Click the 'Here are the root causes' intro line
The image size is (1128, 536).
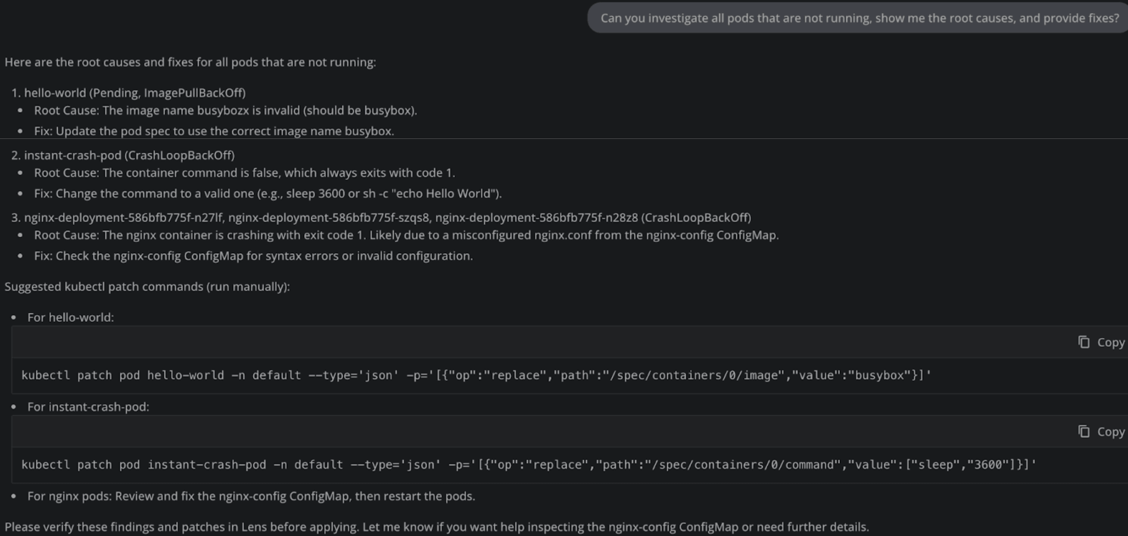coord(190,62)
